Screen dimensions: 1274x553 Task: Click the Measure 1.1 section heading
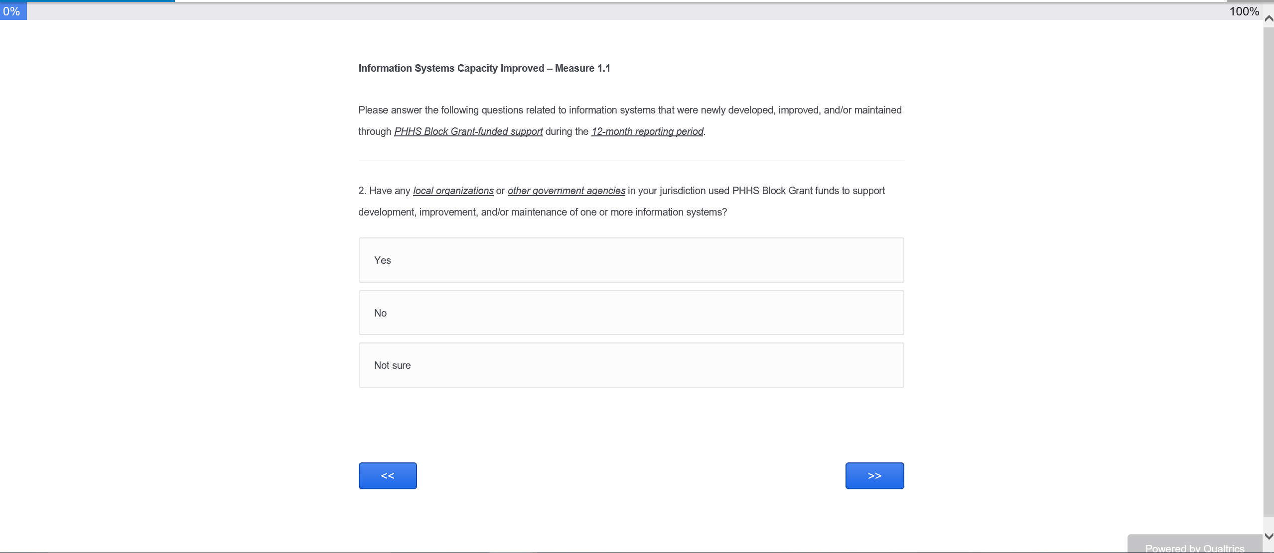(484, 68)
